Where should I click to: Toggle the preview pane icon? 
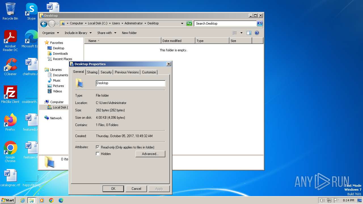tap(249, 33)
